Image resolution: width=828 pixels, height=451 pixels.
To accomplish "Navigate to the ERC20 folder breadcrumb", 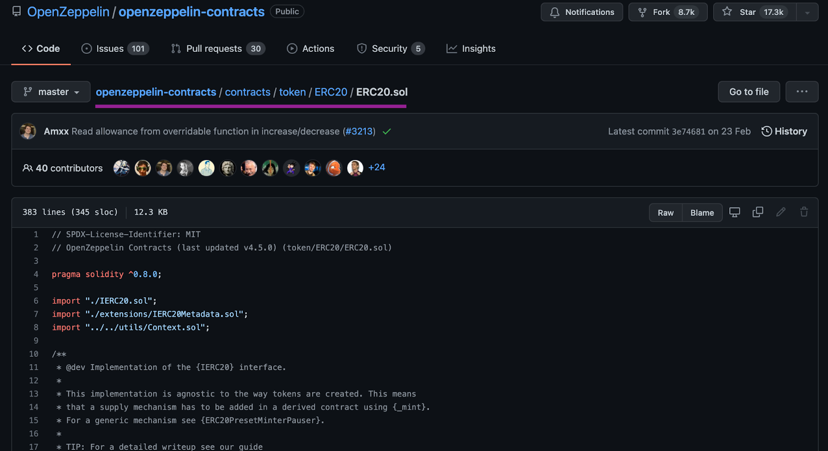I will [x=331, y=92].
